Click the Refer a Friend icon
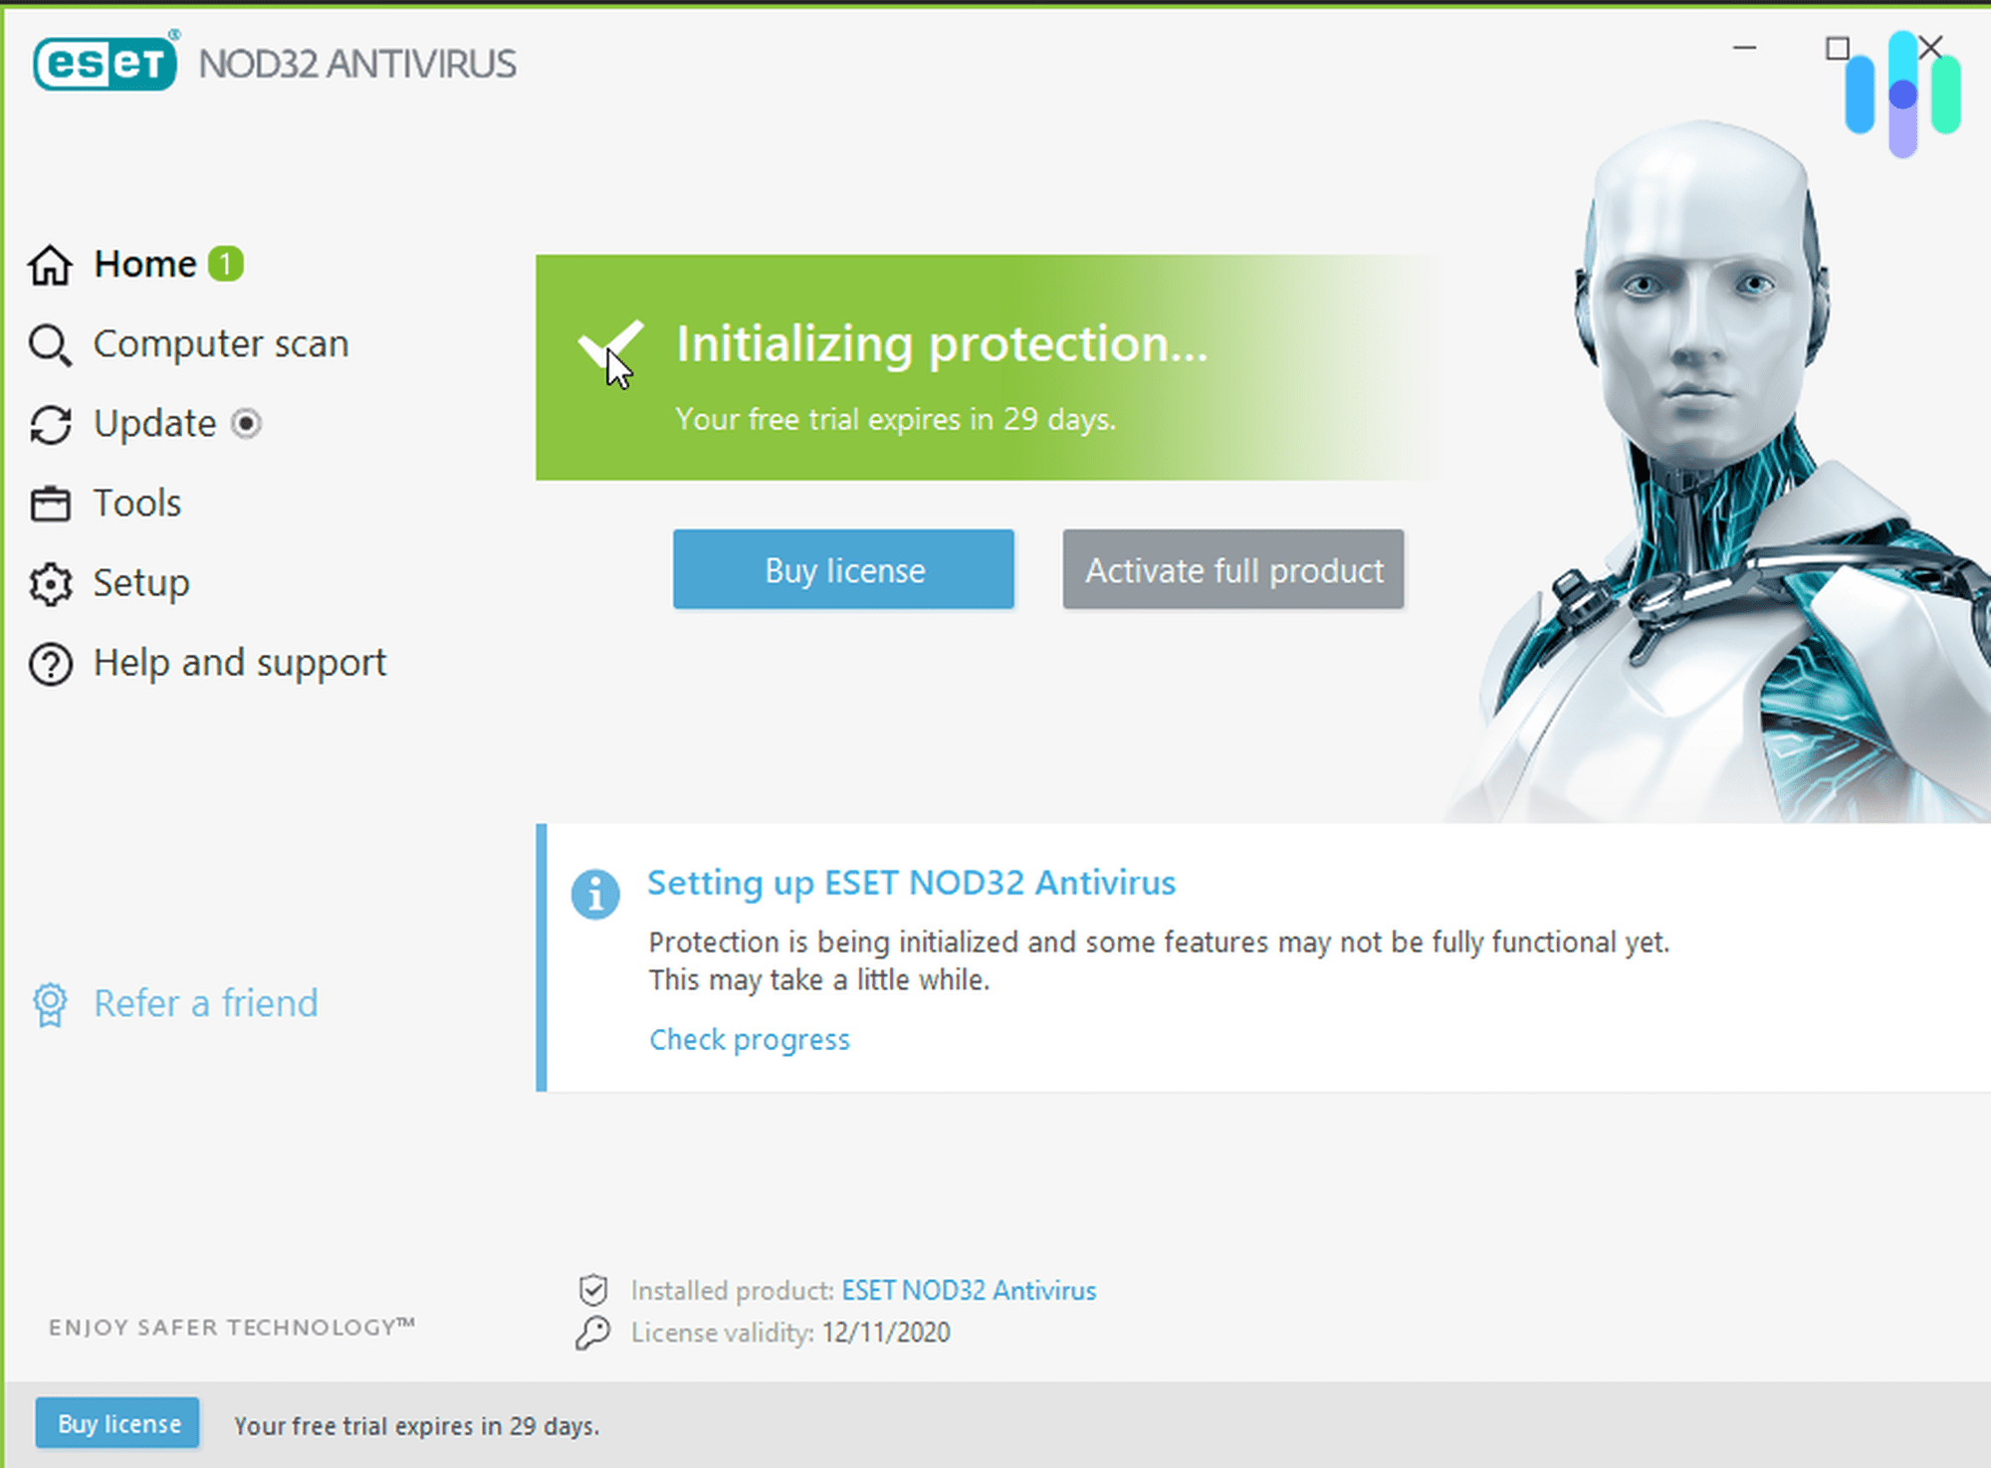The image size is (1991, 1468). pyautogui.click(x=48, y=1003)
